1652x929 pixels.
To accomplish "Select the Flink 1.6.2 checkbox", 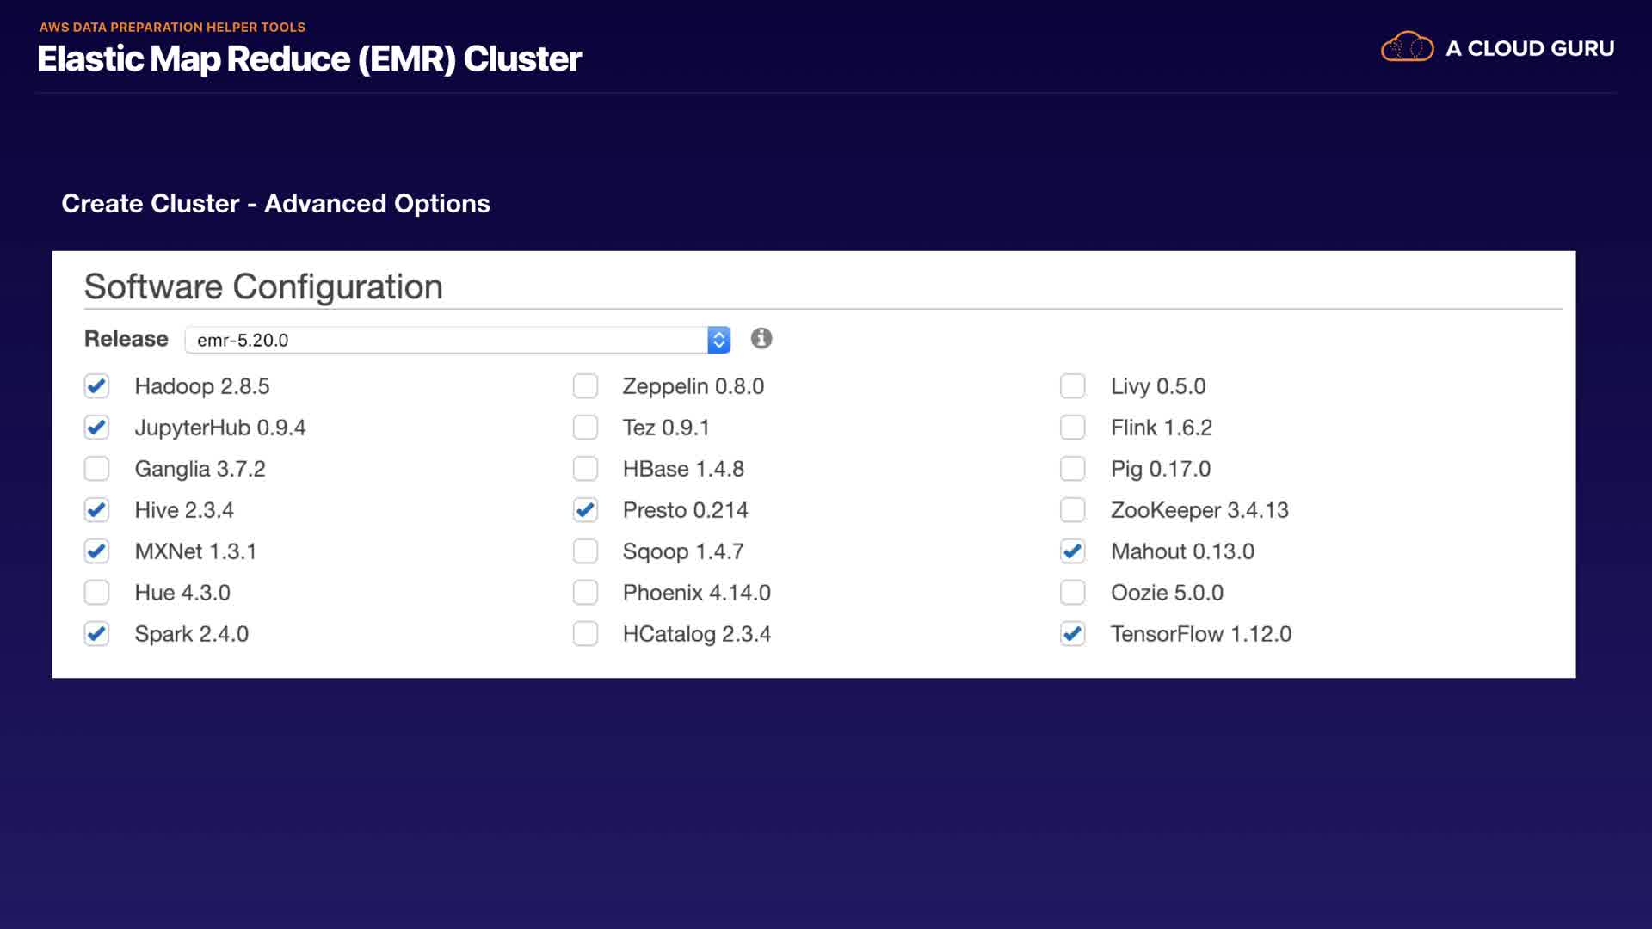I will (1072, 428).
